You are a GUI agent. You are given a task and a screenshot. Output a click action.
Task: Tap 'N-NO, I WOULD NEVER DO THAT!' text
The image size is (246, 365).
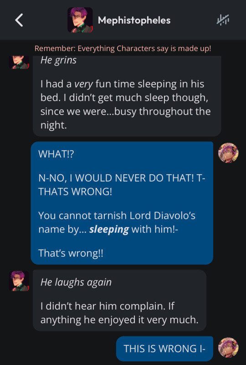[117, 178]
